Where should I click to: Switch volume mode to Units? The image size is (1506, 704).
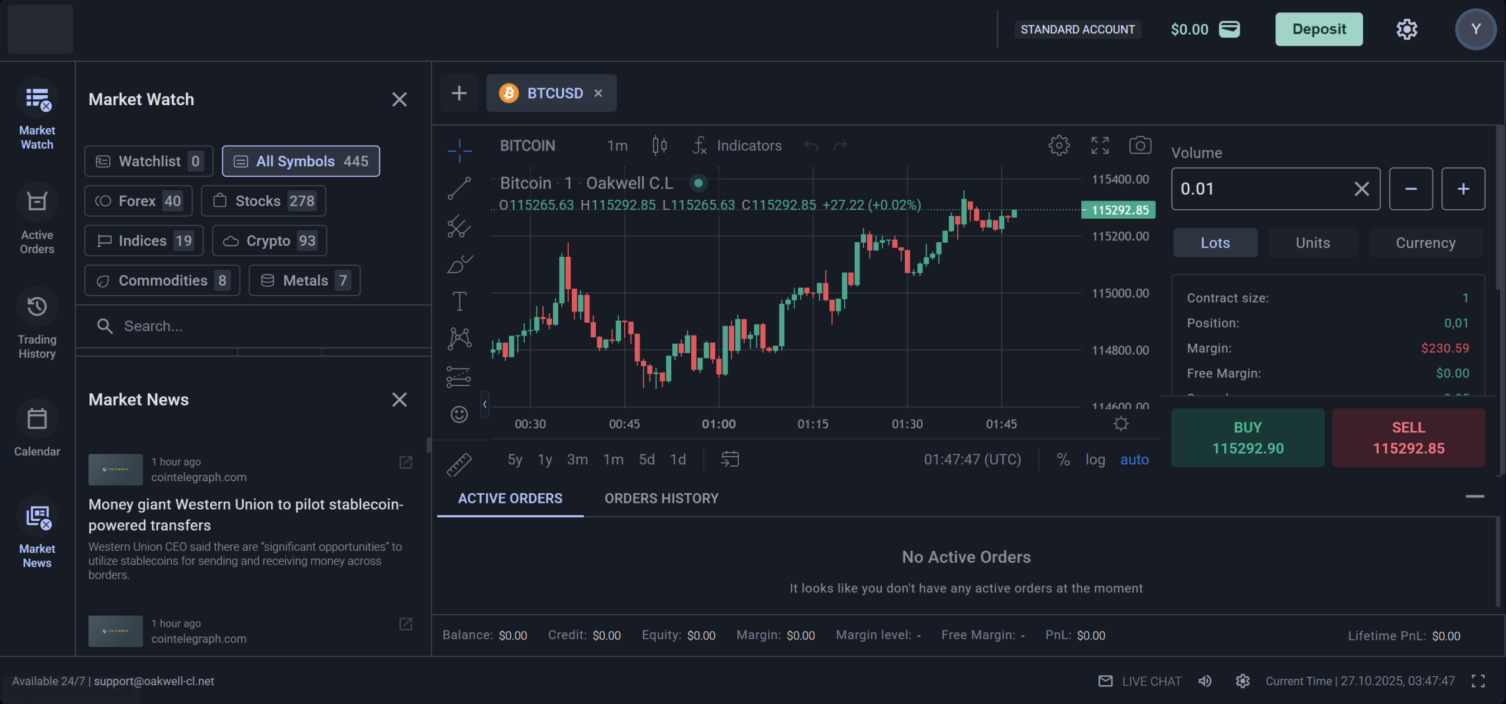(x=1312, y=243)
